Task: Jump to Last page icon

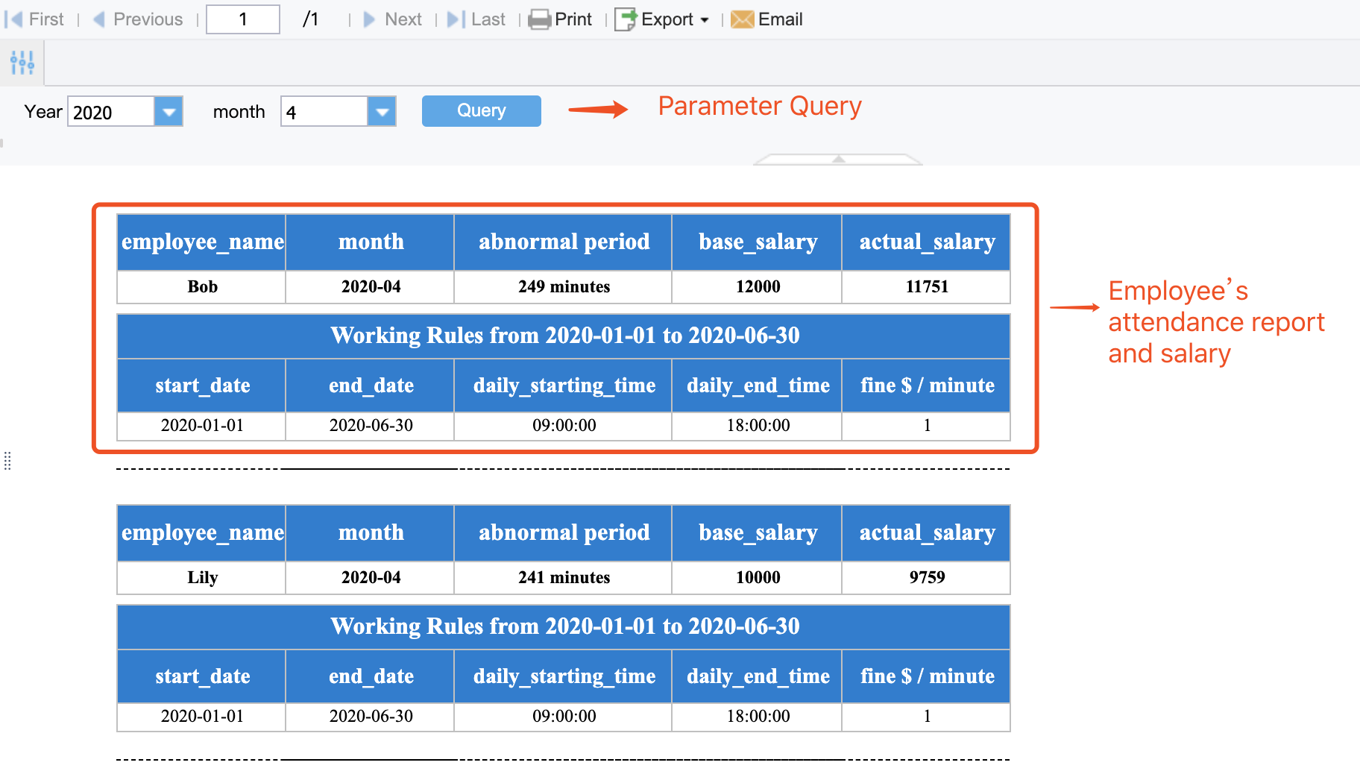Action: [x=456, y=19]
